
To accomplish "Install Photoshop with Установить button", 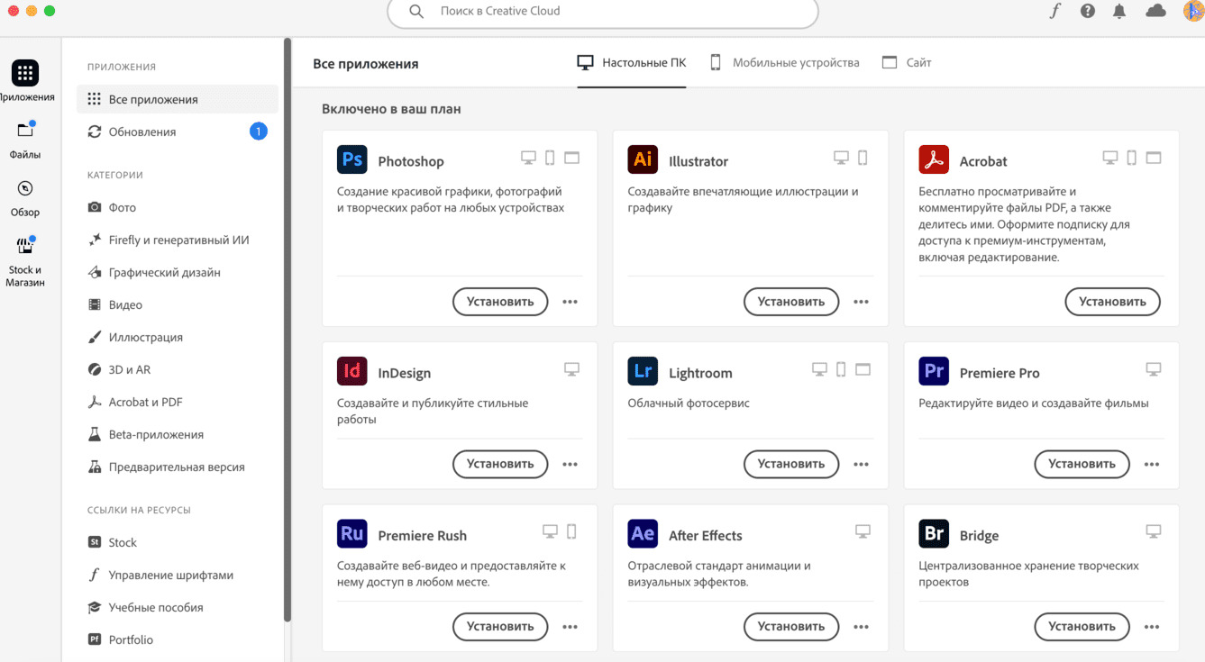I will tap(500, 302).
